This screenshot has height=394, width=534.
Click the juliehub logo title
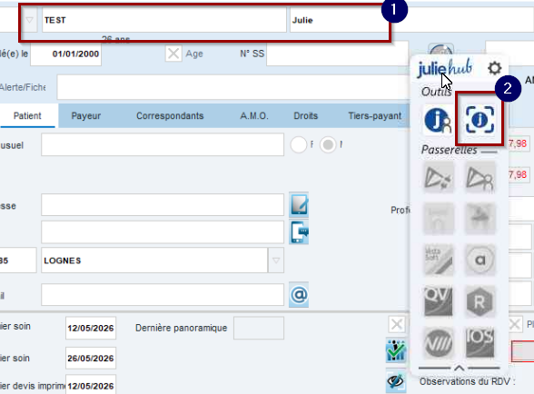point(445,68)
